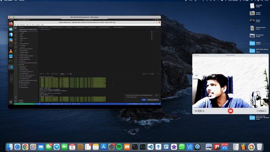Open Launchpad from the dock
Screen dimensions: 270x152
[x=33, y=147]
